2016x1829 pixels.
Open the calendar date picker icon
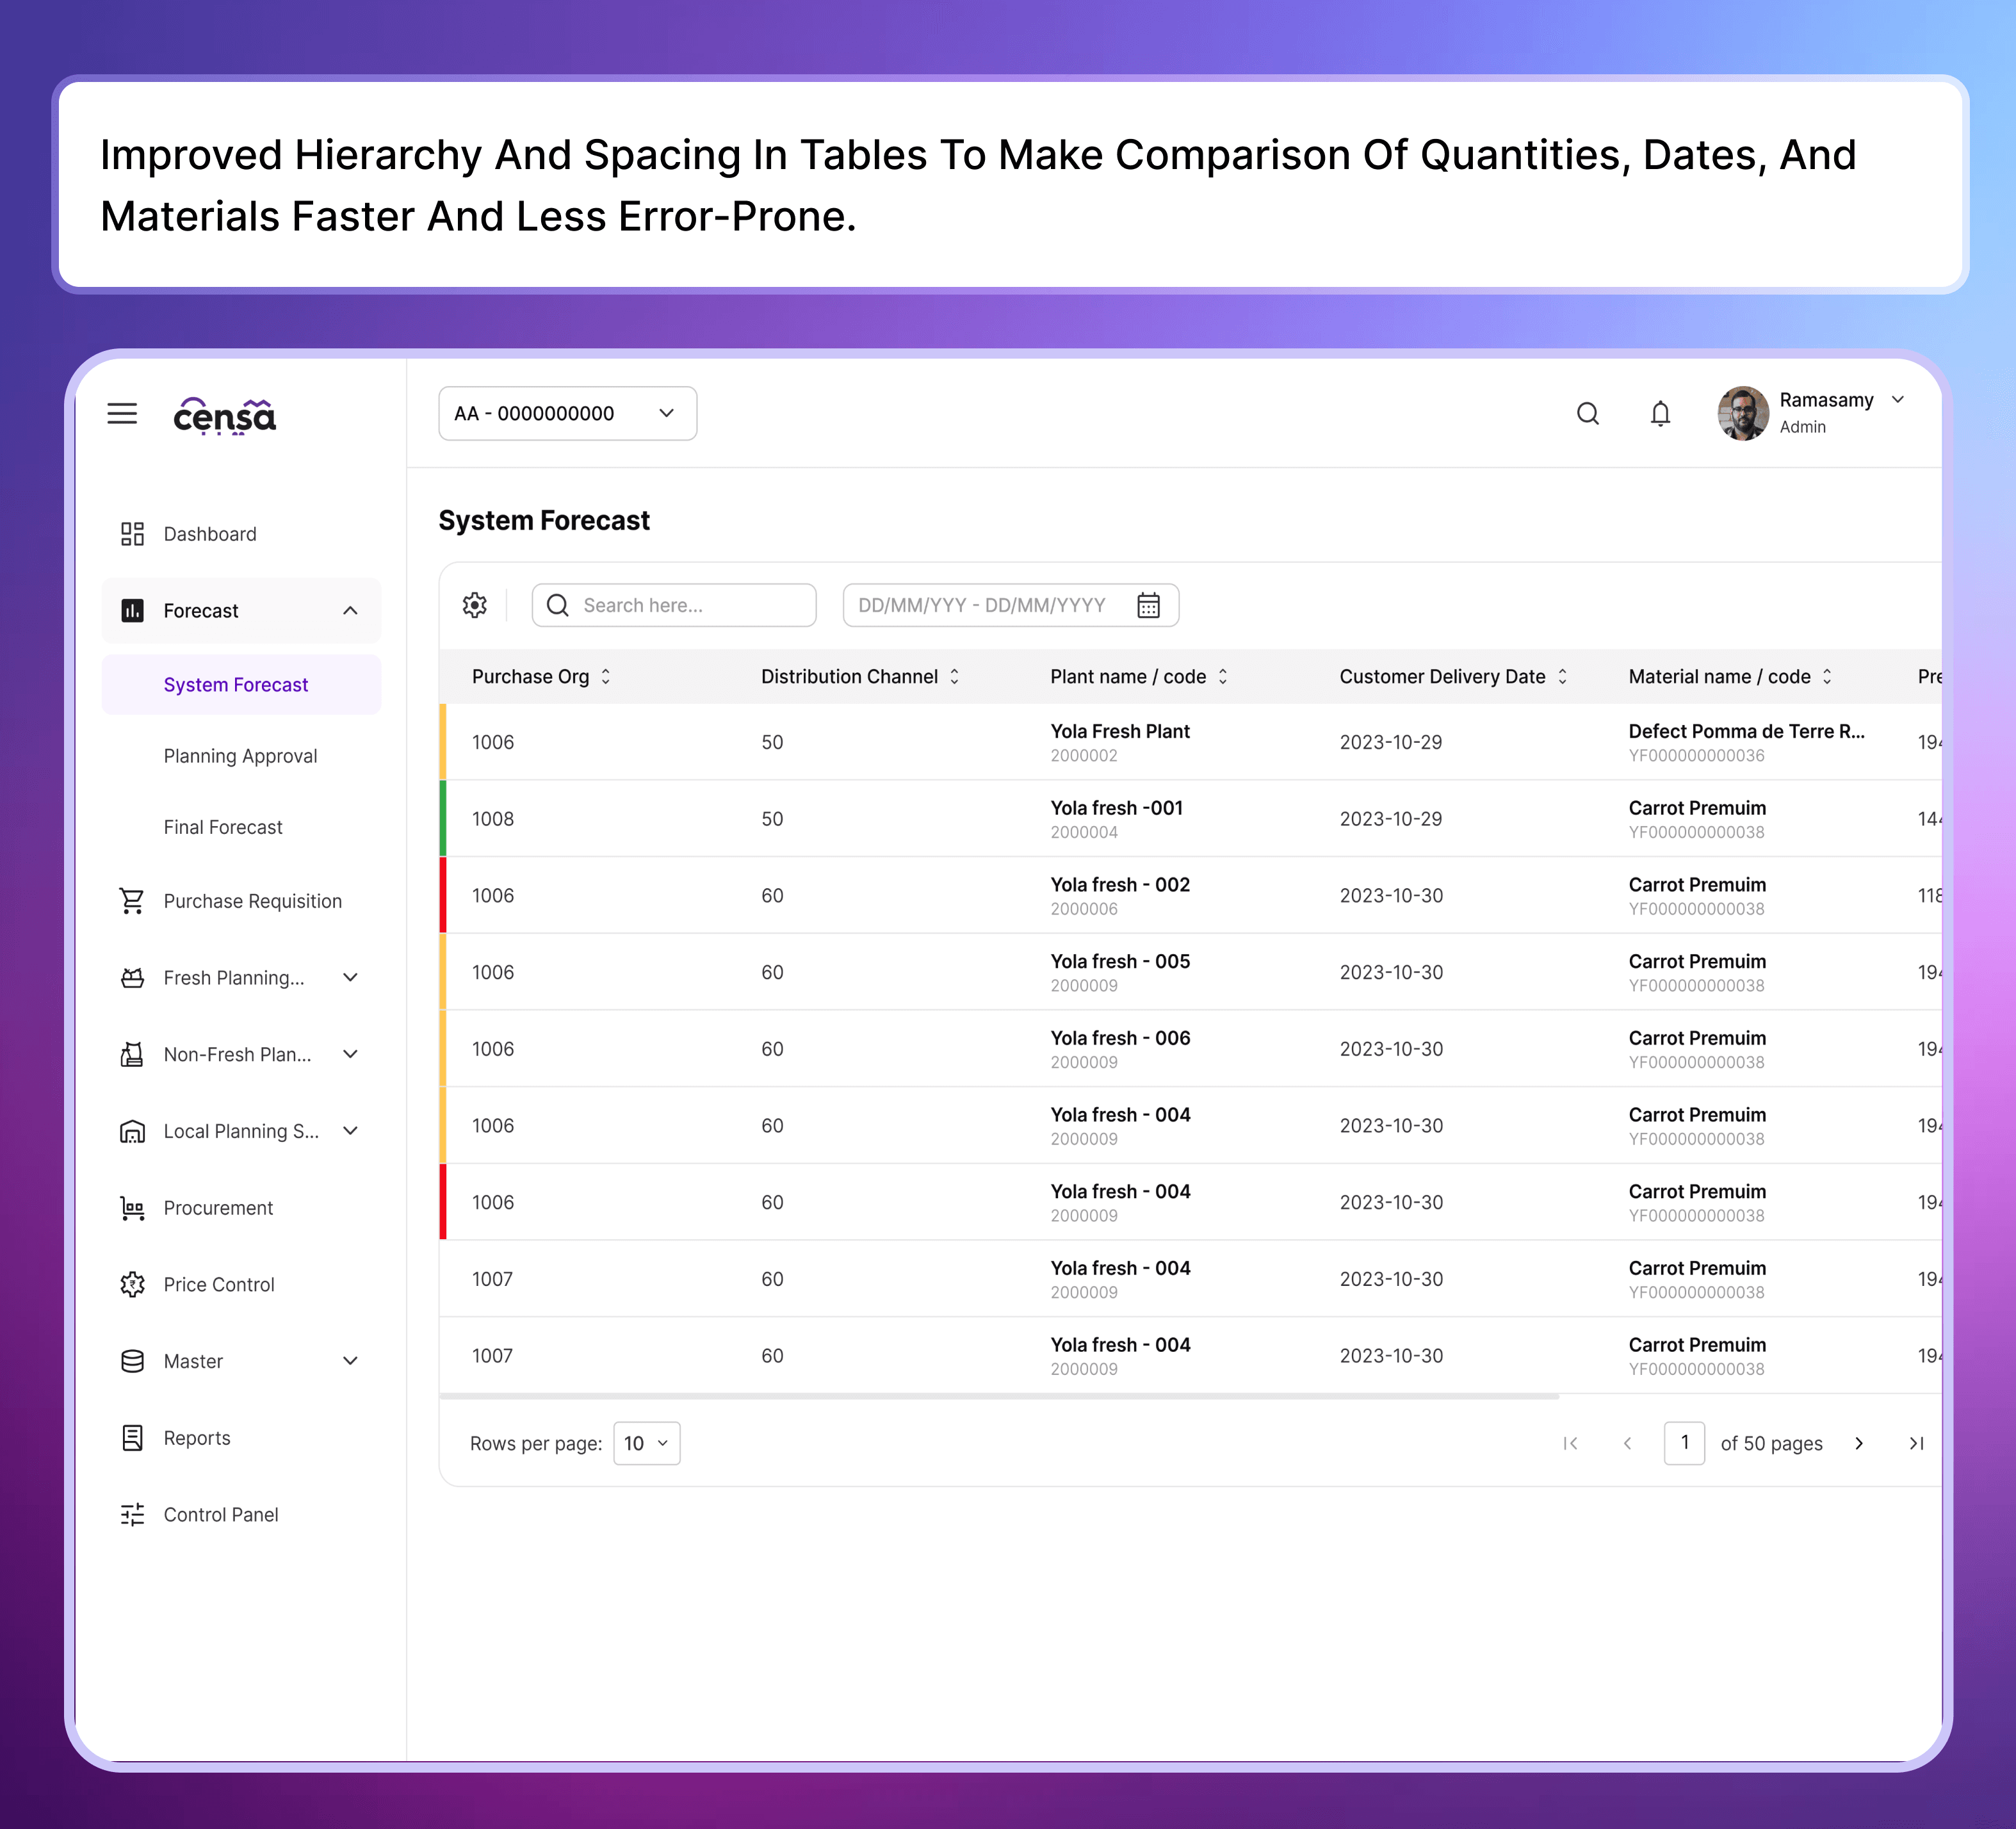pos(1148,605)
